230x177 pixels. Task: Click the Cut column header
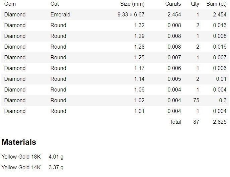point(55,4)
